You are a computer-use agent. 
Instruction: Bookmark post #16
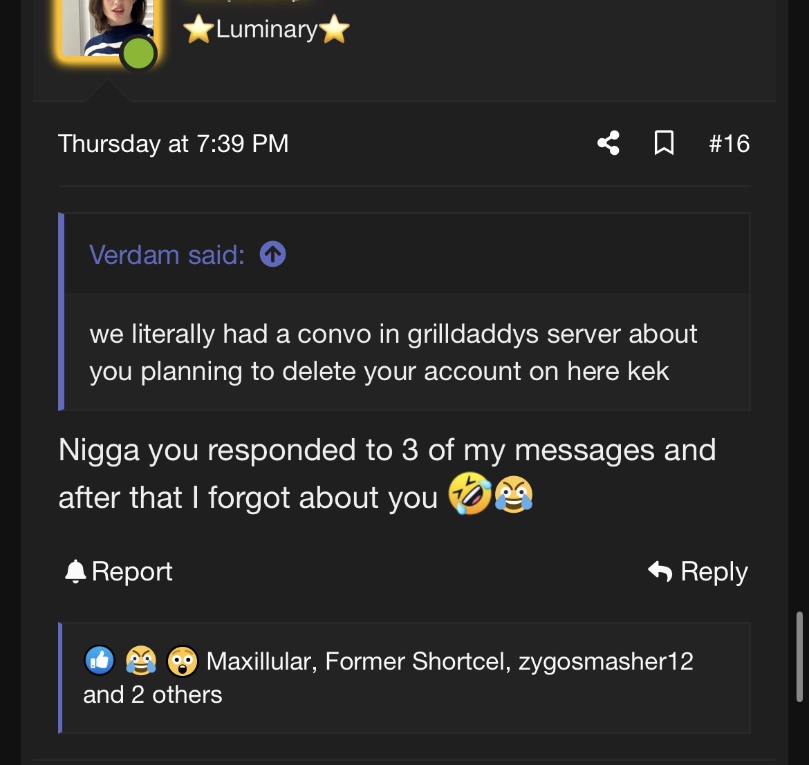(664, 143)
